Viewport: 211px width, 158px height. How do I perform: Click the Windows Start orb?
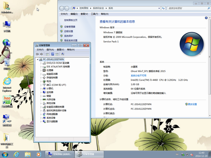5,154
